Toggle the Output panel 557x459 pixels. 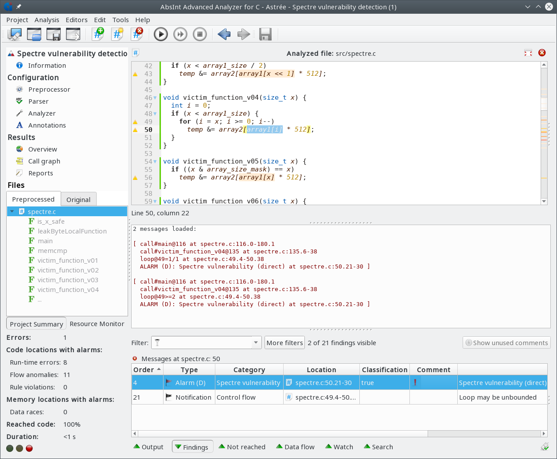148,447
